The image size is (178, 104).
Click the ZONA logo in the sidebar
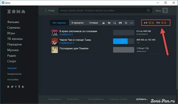(x=16, y=12)
